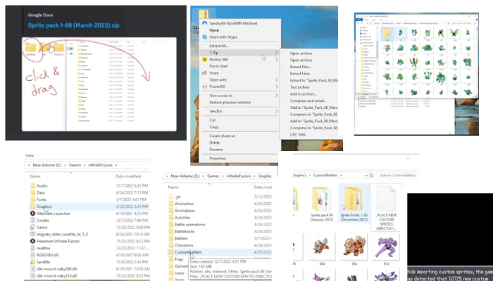Viewport: 493px width, 281px height.
Task: Open the Graphics folder in InfiniteFusion
Action: point(45,207)
